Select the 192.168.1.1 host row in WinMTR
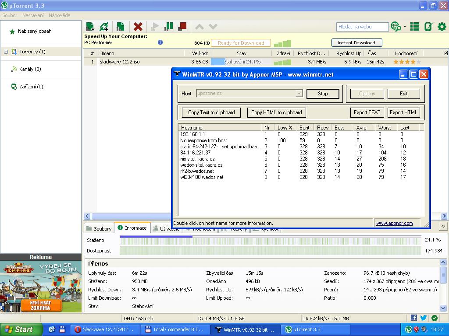The image size is (449, 336). tap(301, 134)
